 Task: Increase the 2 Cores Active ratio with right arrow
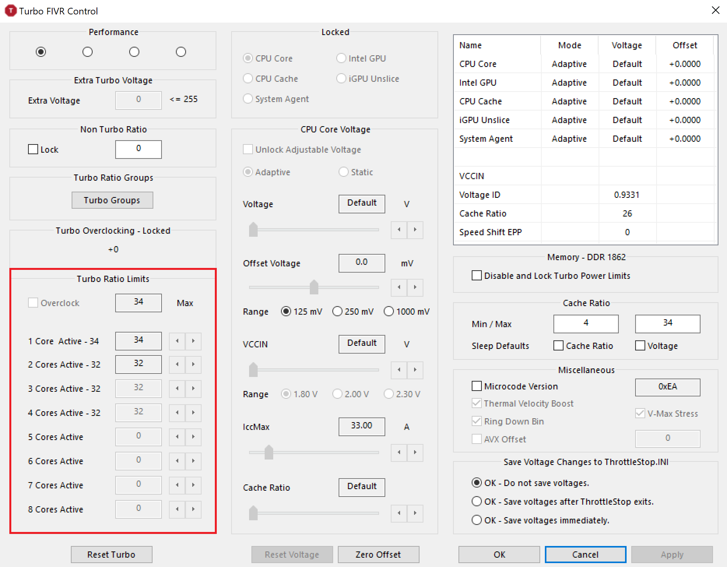click(x=193, y=364)
